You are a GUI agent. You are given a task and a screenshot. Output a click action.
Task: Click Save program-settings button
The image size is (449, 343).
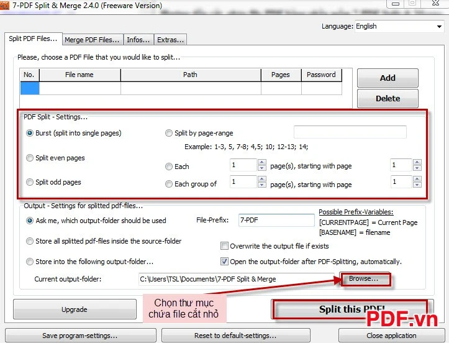81,336
